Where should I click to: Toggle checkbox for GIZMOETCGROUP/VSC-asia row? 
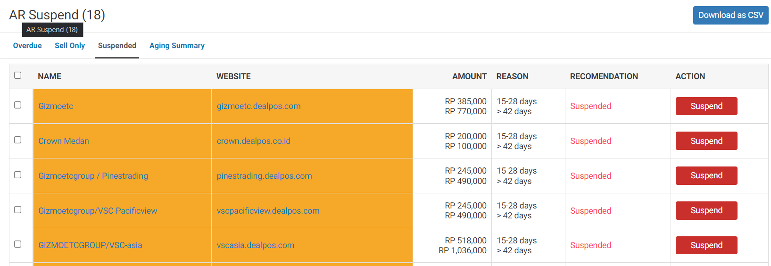(18, 244)
